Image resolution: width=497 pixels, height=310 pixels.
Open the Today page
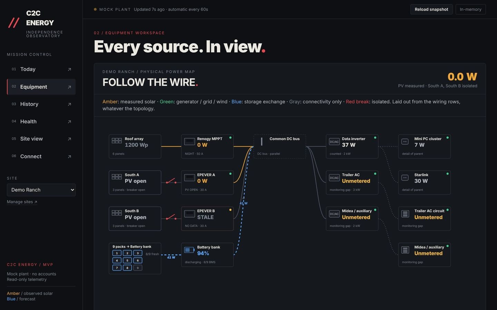(41, 69)
